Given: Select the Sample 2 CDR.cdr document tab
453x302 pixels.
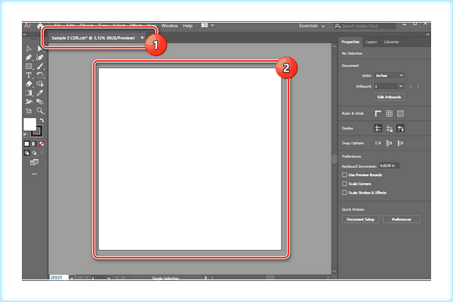Looking at the screenshot, I should coord(93,38).
